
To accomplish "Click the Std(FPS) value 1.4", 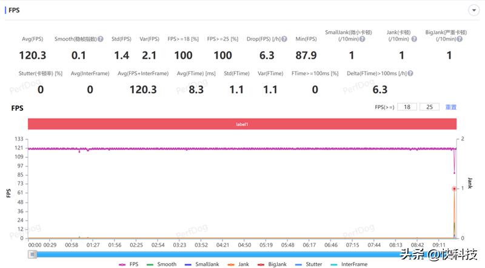I will 122,55.
